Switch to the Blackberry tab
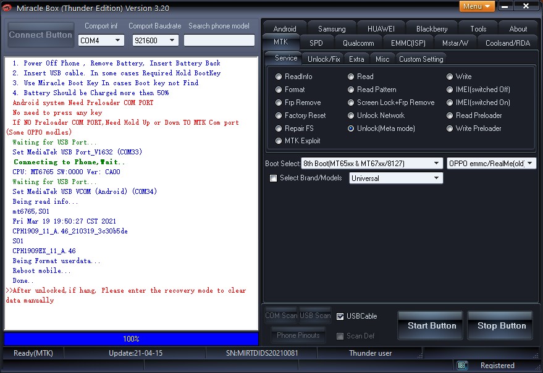The height and width of the screenshot is (373, 543). 431,29
